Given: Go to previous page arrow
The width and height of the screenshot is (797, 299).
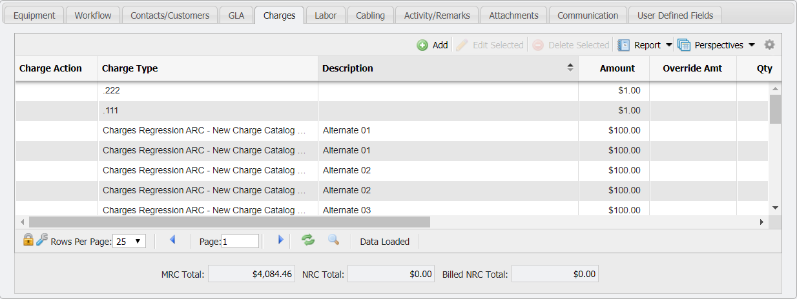Looking at the screenshot, I should click(x=172, y=240).
